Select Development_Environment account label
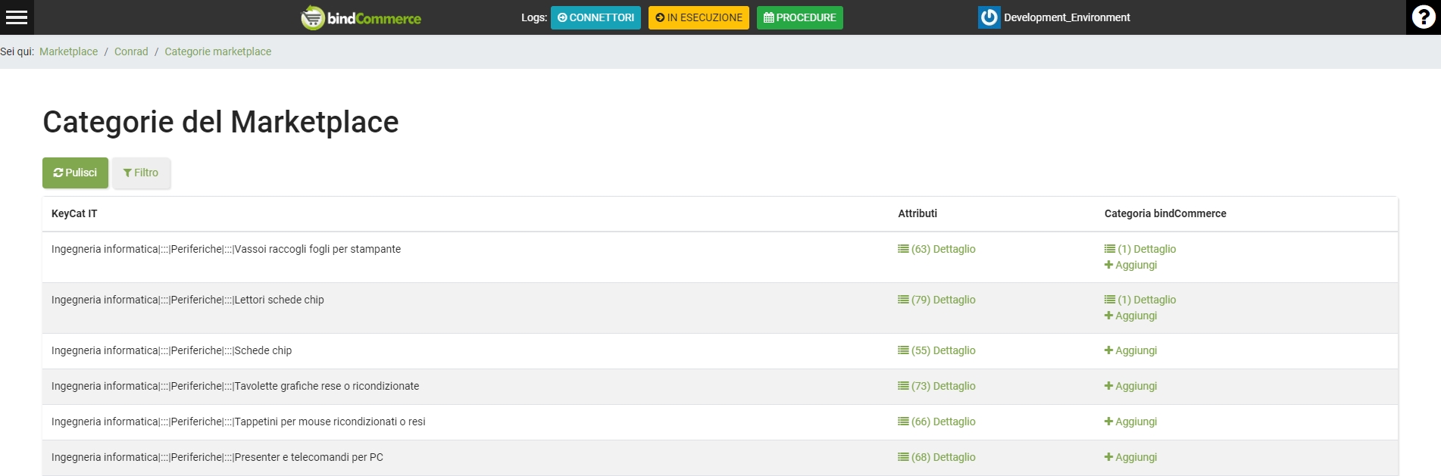This screenshot has height=476, width=1441. click(1066, 17)
